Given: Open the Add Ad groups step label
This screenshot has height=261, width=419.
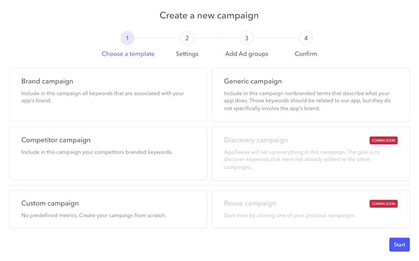Looking at the screenshot, I should tap(246, 54).
